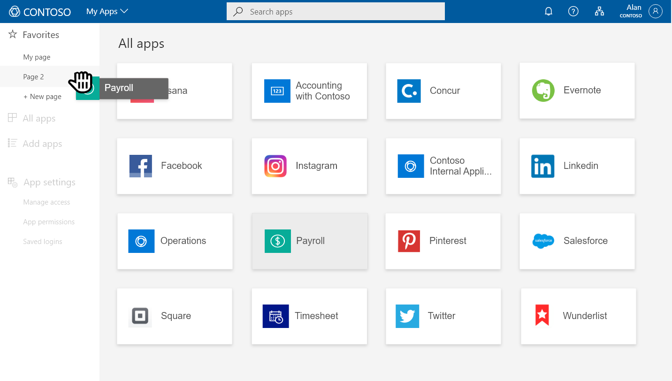Viewport: 672px width, 381px height.
Task: Click the CONTOSO brand name text
Action: 47,12
